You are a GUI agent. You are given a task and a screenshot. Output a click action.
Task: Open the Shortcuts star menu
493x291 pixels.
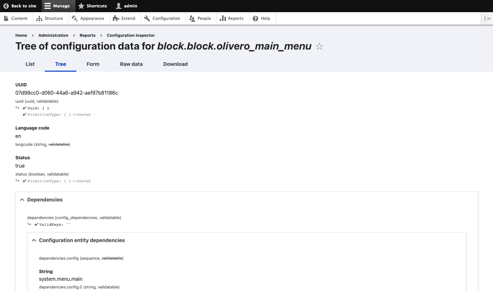click(x=93, y=6)
